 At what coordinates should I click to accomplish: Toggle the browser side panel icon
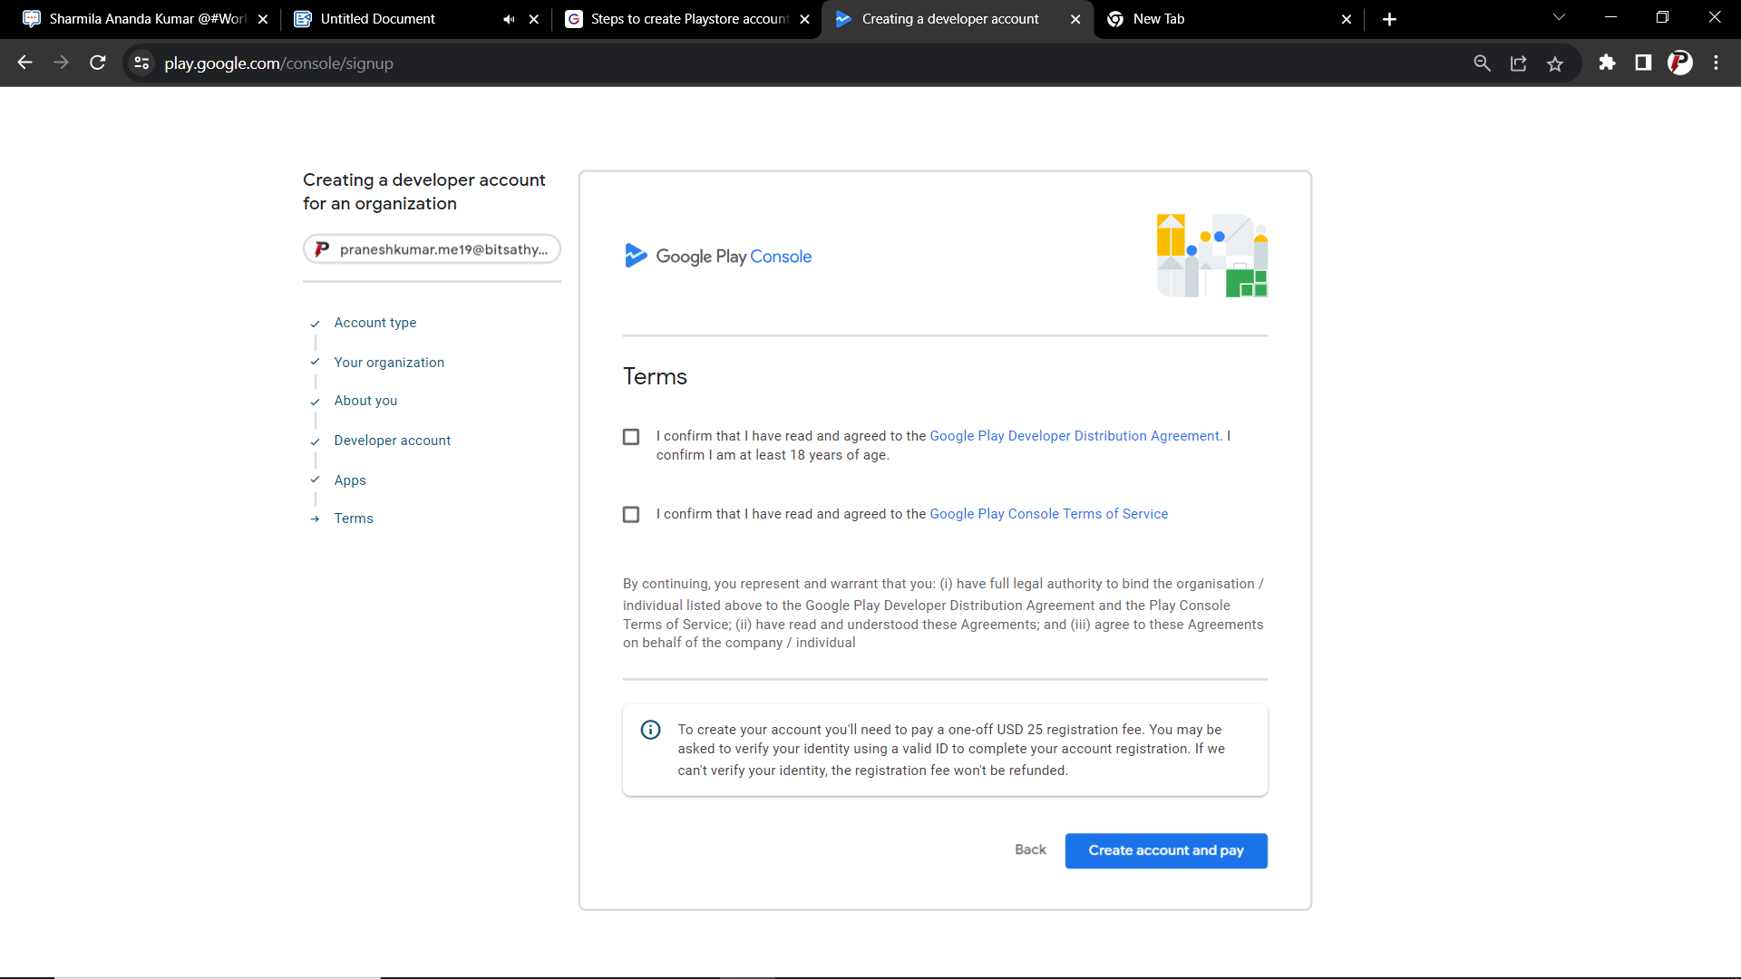[1643, 63]
